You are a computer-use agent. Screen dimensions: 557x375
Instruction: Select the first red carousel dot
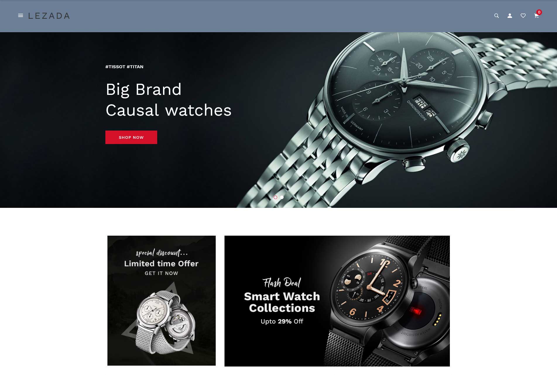pos(275,197)
